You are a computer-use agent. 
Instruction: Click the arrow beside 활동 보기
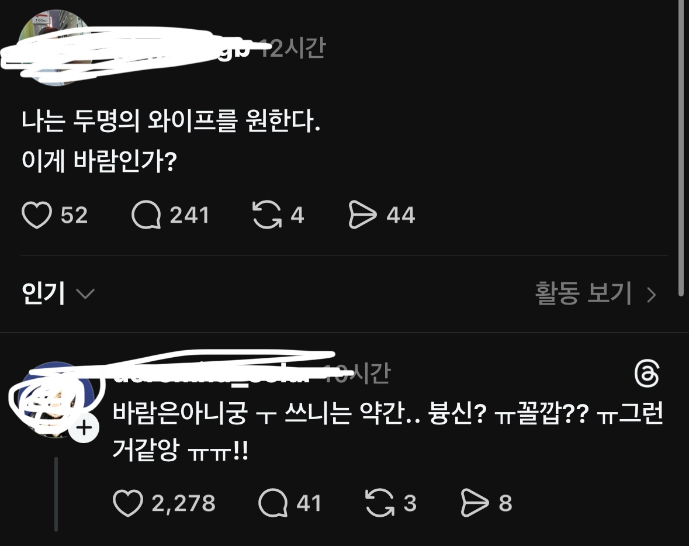[652, 295]
